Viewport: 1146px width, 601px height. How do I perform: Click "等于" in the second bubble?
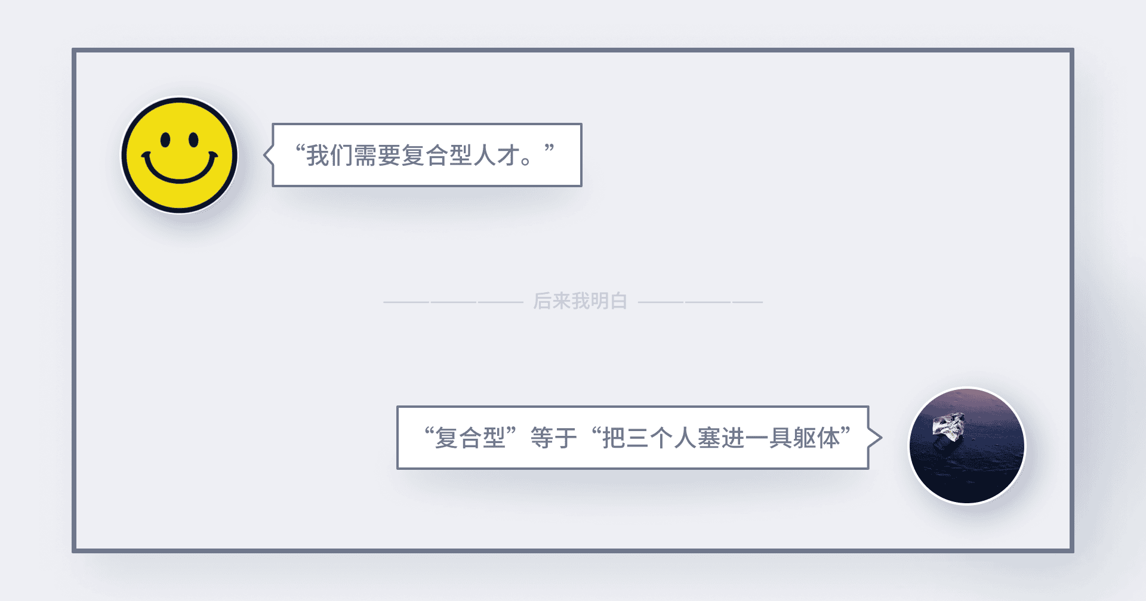click(x=554, y=438)
